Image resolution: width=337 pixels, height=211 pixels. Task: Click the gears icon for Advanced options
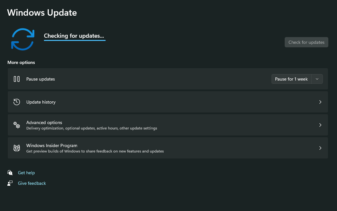(17, 125)
